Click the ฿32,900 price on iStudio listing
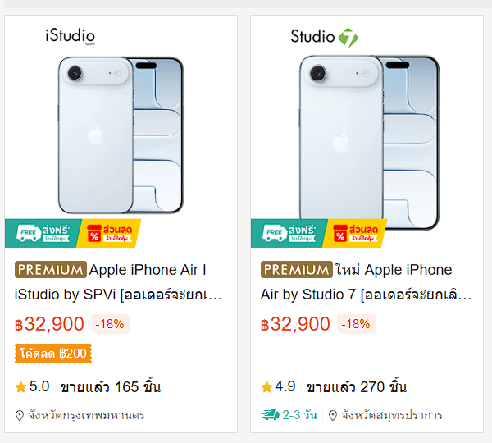The image size is (492, 443). point(49,324)
